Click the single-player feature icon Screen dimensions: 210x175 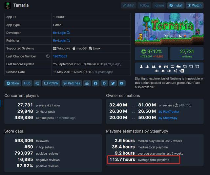[x=141, y=66]
